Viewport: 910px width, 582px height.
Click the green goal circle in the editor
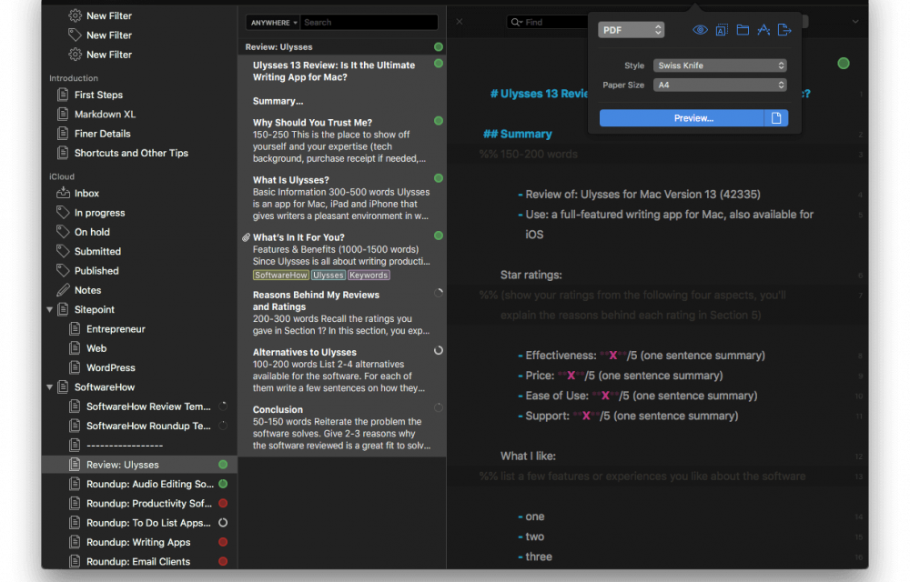(x=844, y=63)
